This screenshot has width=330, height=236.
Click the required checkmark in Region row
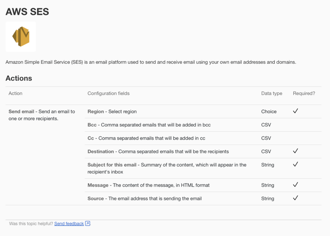coord(296,111)
